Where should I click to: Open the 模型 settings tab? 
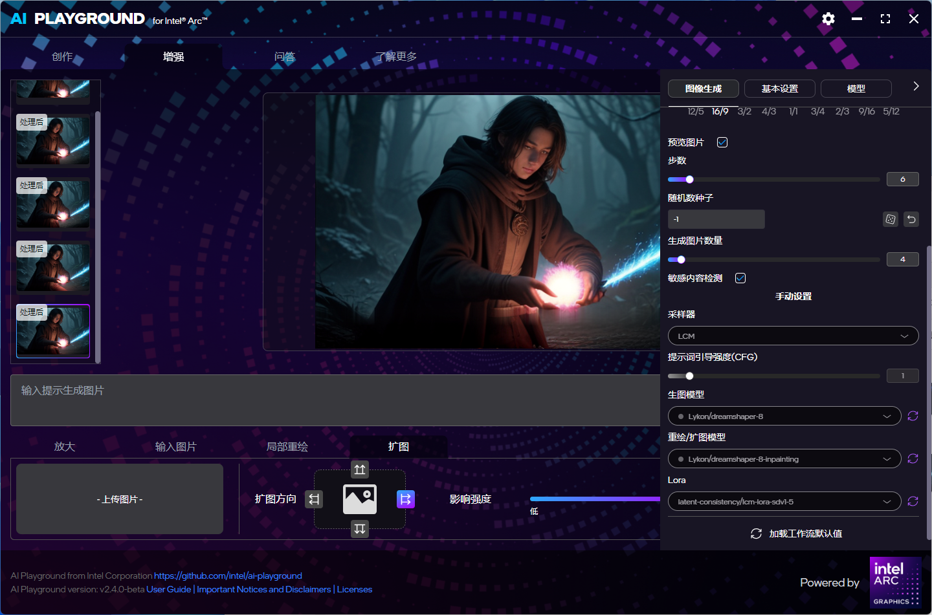[x=856, y=89]
